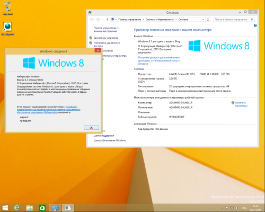Expand the address bar history dropdown
Image resolution: width=265 pixels, height=212 pixels.
203,20
